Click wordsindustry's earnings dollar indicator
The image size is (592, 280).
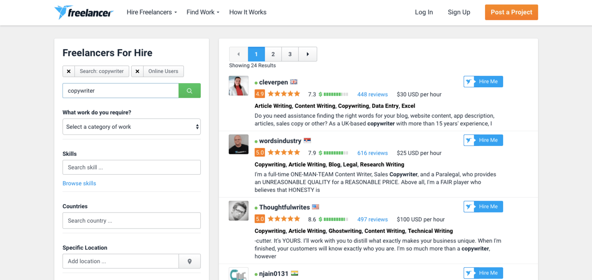tap(333, 153)
